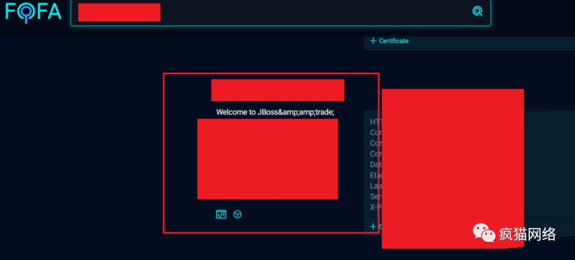Click the FOFA logo
The image size is (575, 260).
pyautogui.click(x=33, y=12)
